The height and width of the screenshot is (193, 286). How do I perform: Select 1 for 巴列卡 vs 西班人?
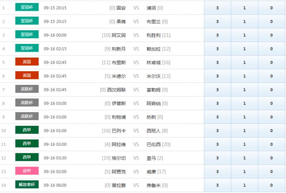(245, 131)
